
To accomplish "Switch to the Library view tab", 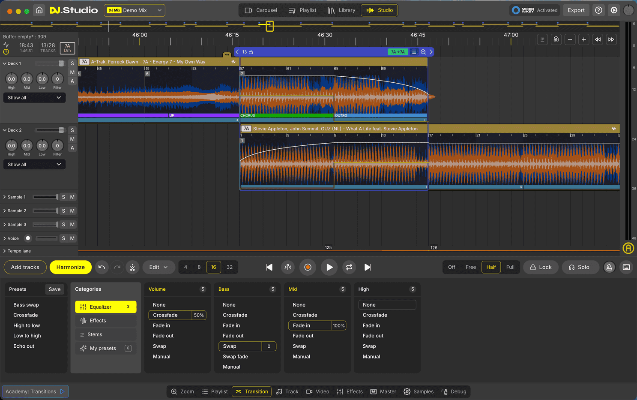I will tap(341, 10).
